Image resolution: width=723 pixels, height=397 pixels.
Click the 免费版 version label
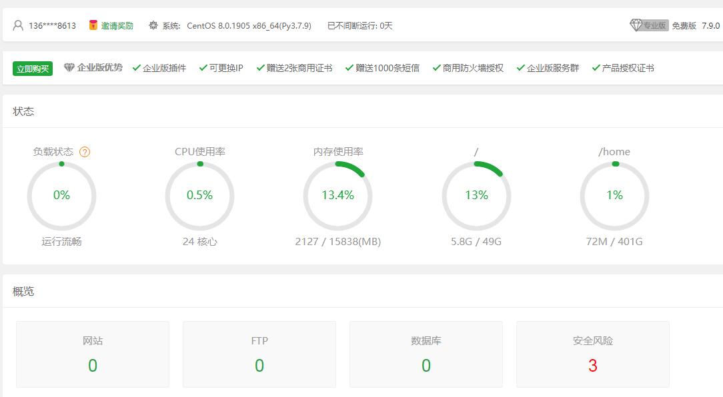tap(684, 26)
